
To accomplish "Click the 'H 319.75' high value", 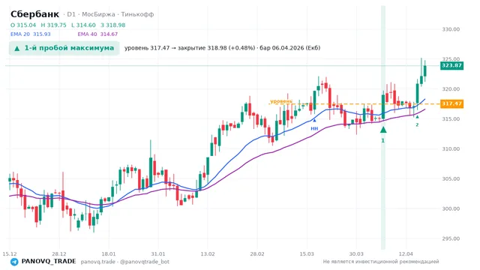I will (x=53, y=25).
